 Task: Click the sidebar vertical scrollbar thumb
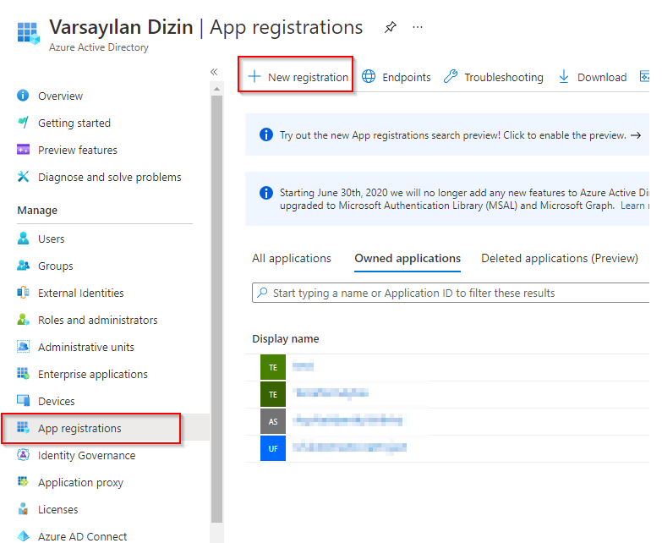(x=216, y=309)
